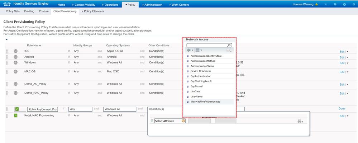
Task: Click Edit link for the IOS rule
Action: tap(342, 52)
